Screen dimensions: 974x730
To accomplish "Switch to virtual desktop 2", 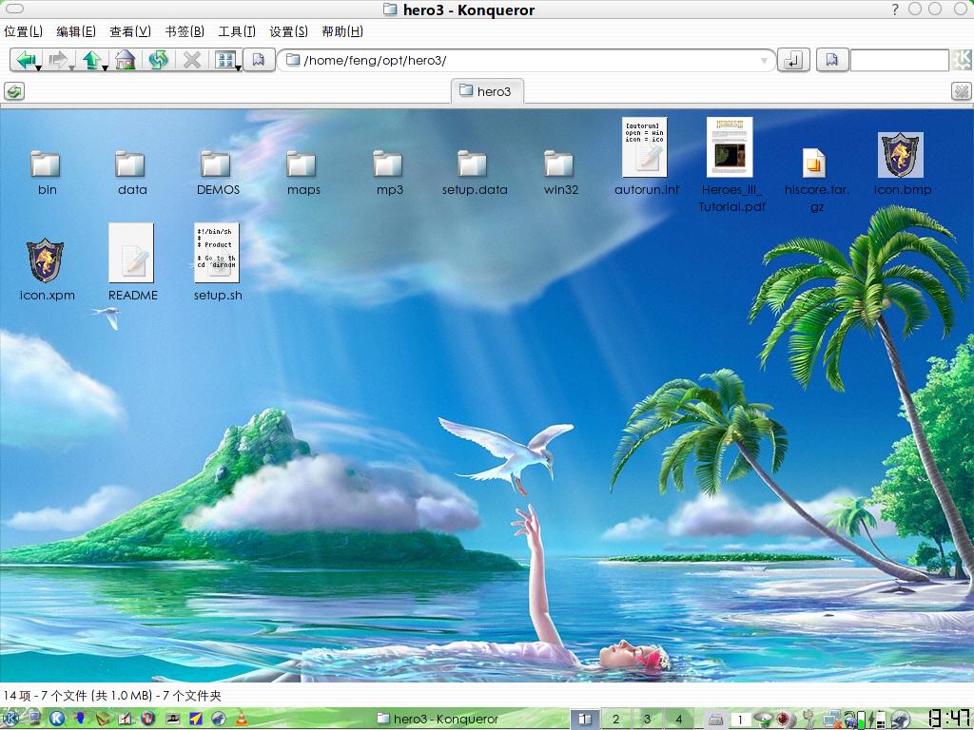I will pyautogui.click(x=615, y=719).
